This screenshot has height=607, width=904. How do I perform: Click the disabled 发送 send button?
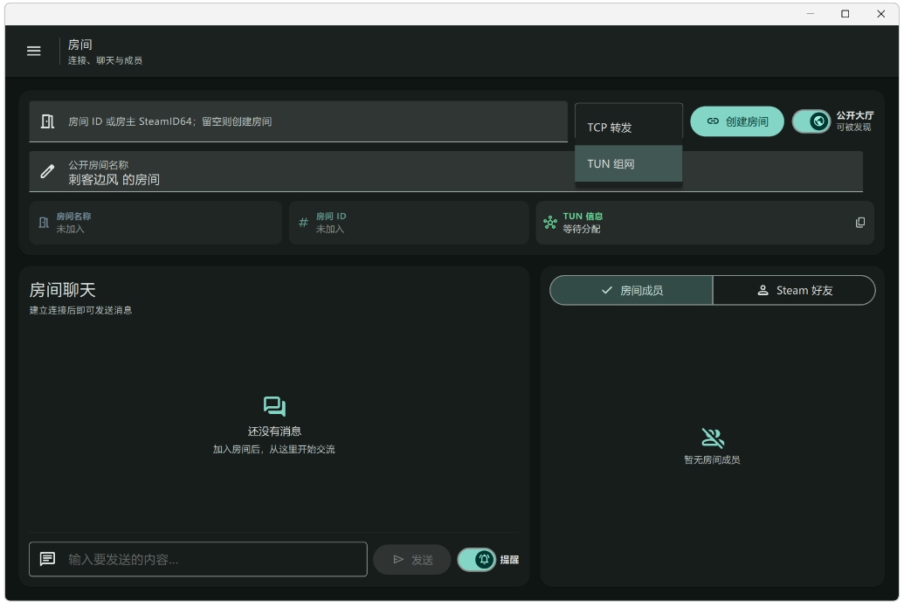click(x=412, y=559)
